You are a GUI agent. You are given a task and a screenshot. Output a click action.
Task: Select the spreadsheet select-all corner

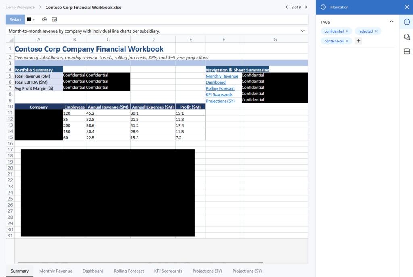coord(10,40)
